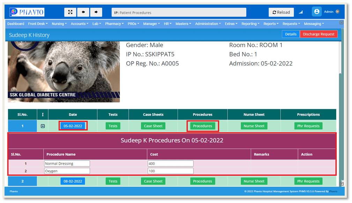The width and height of the screenshot is (352, 203).
Task: Expand the Manager menu
Action: 151,24
